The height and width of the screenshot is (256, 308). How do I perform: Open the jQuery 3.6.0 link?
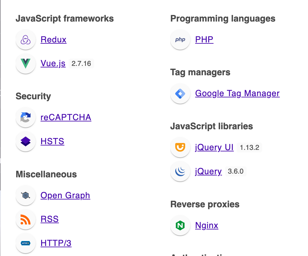(209, 171)
